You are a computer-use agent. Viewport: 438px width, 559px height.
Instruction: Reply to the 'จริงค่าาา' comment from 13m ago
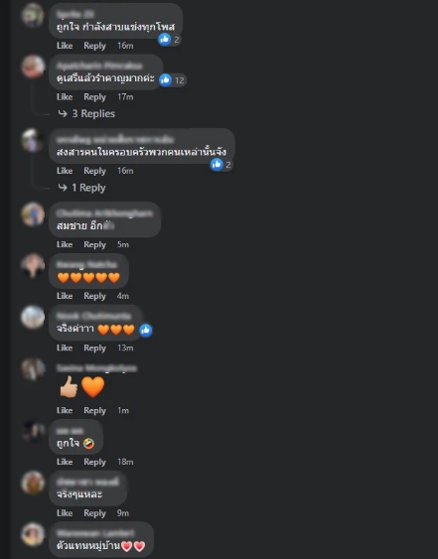tap(95, 348)
